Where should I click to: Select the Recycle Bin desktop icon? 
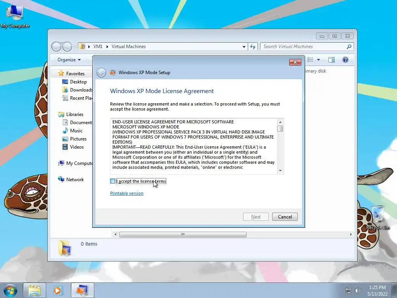tap(378, 218)
